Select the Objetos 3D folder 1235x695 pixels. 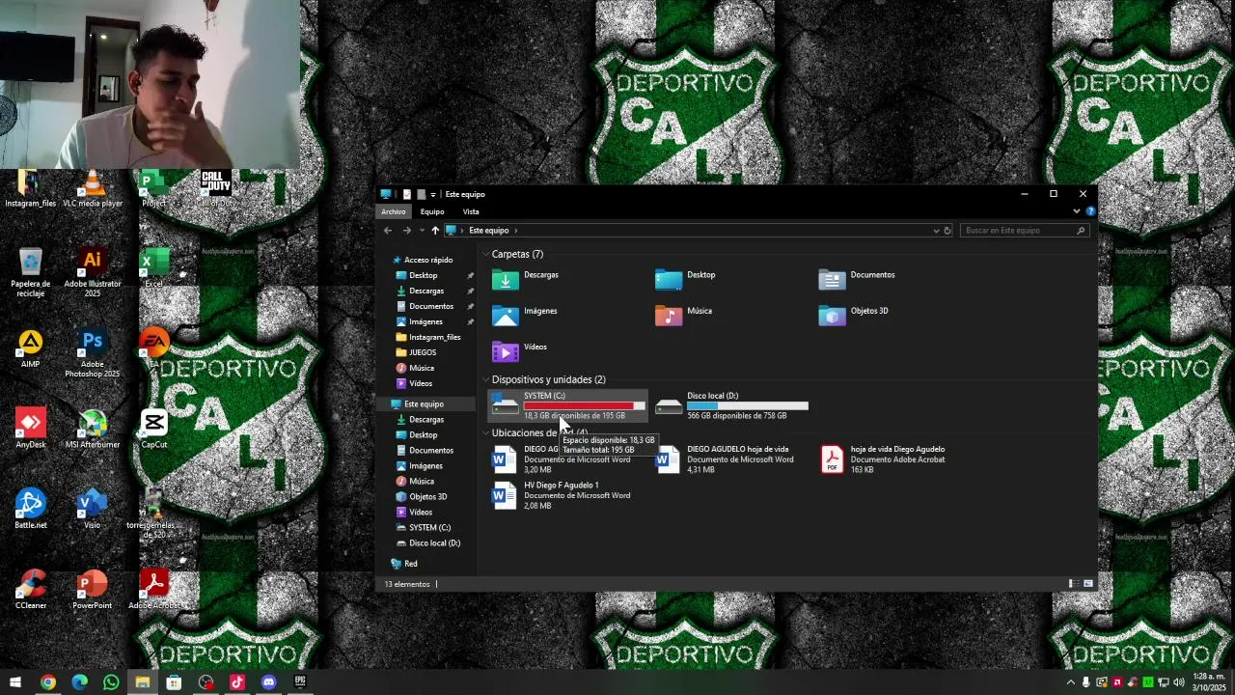pyautogui.click(x=854, y=316)
